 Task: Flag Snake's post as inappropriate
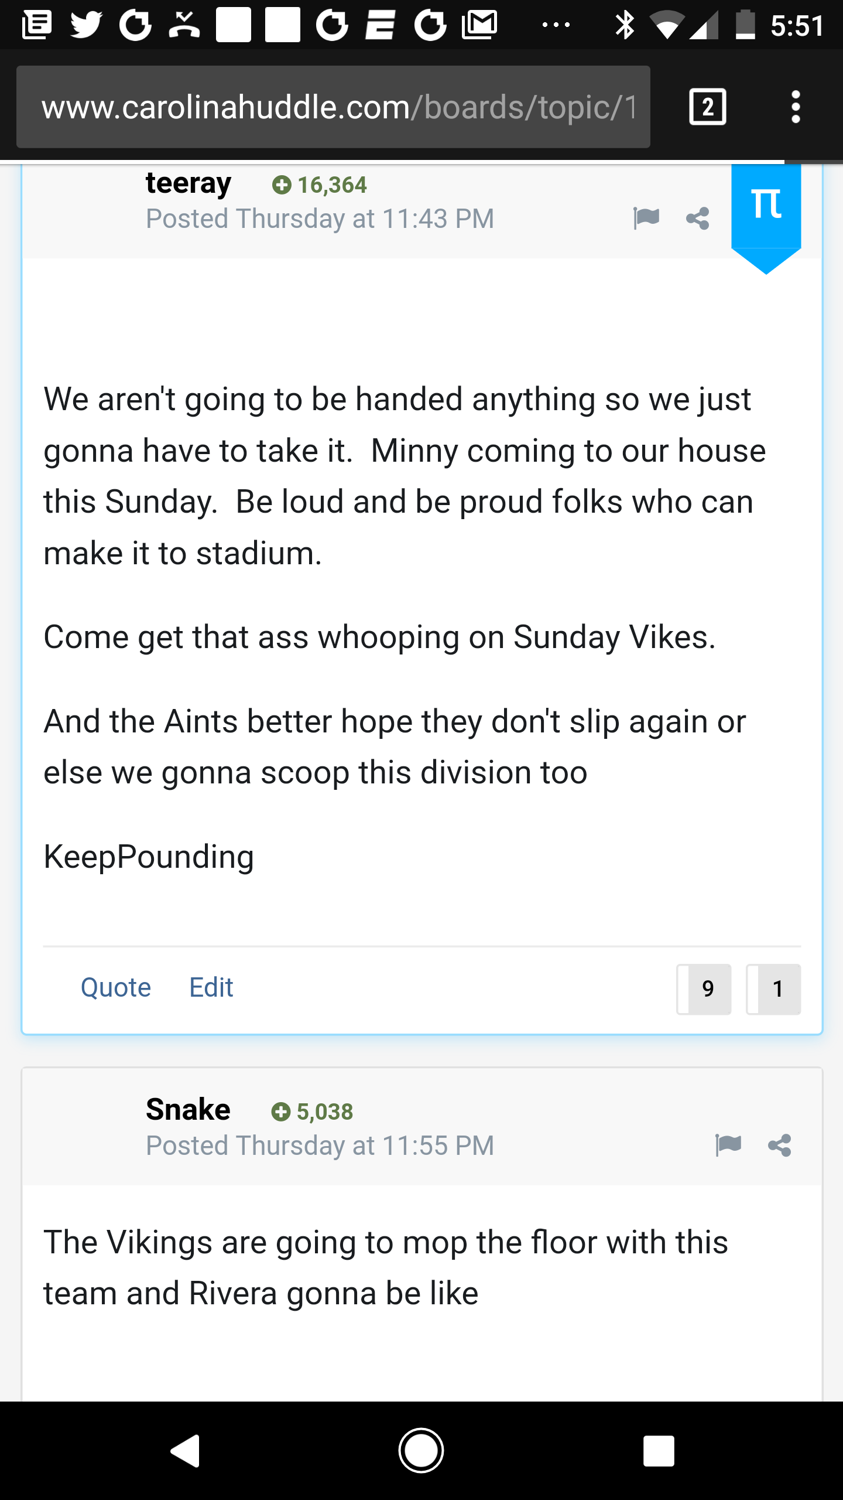(x=728, y=1145)
